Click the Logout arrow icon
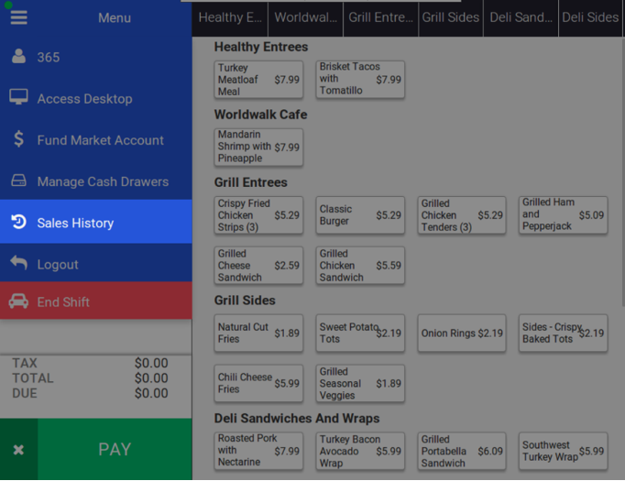This screenshot has width=625, height=481. coord(18,264)
